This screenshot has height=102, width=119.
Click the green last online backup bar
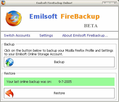point(59,82)
